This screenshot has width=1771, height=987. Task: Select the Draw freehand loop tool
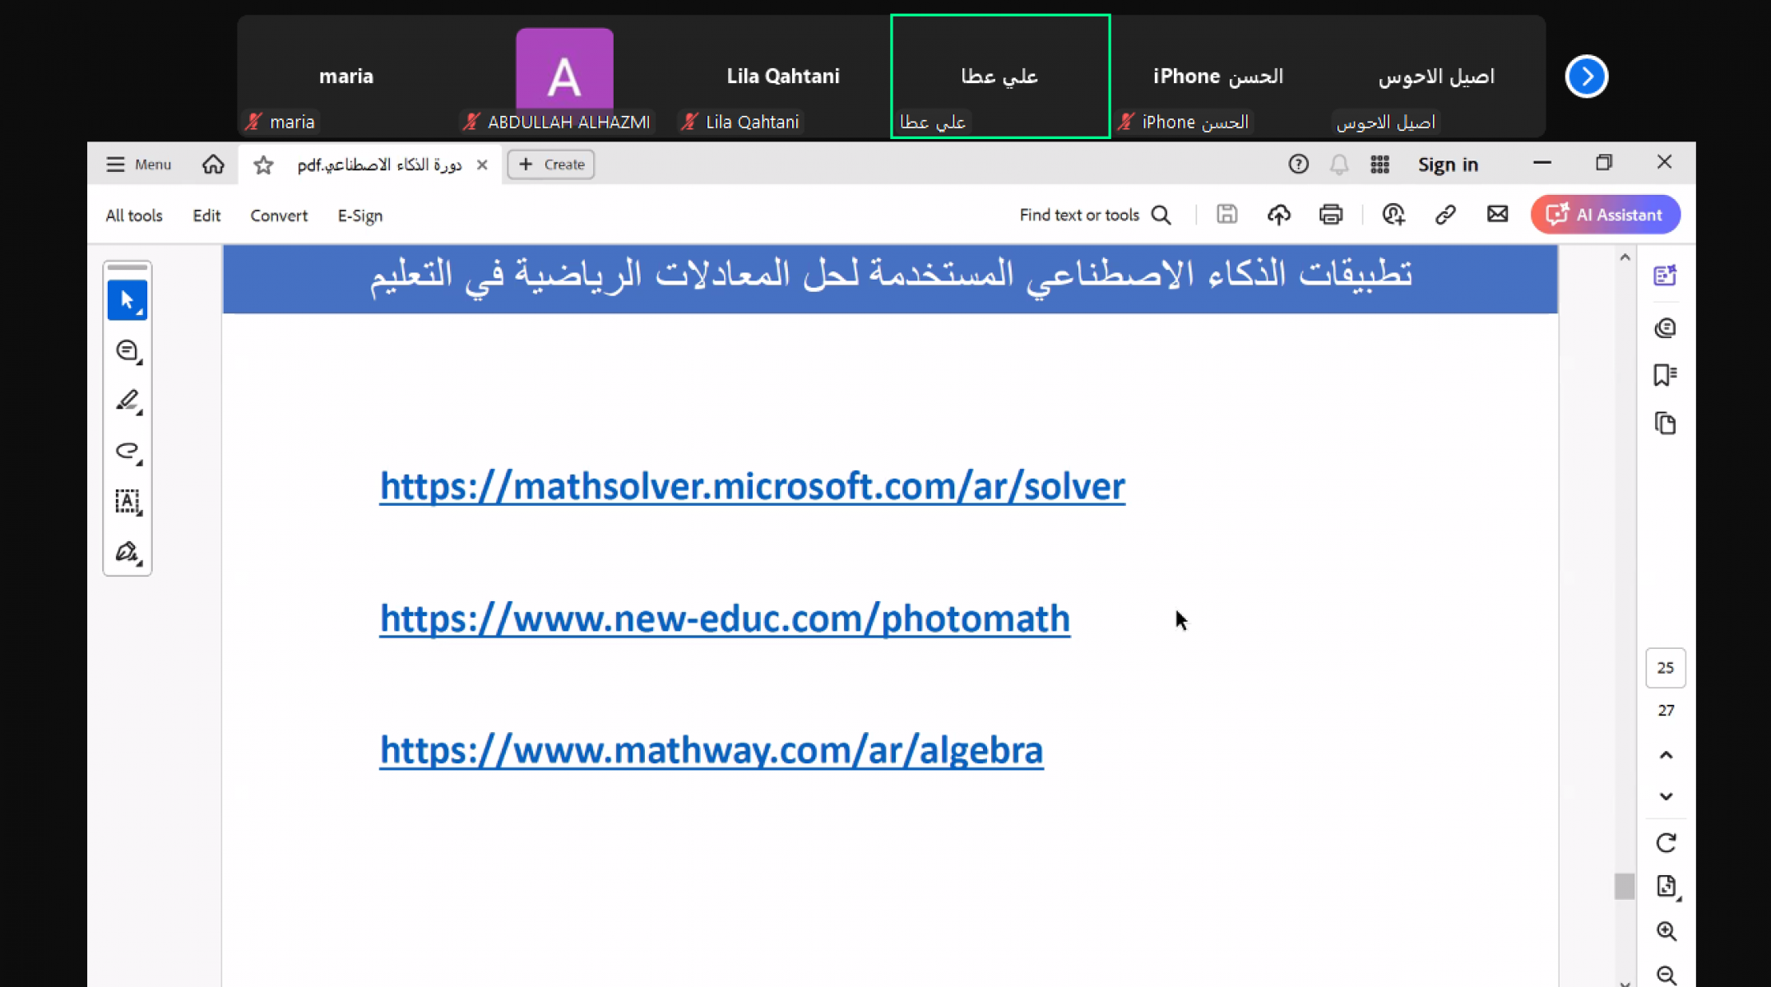coord(127,452)
